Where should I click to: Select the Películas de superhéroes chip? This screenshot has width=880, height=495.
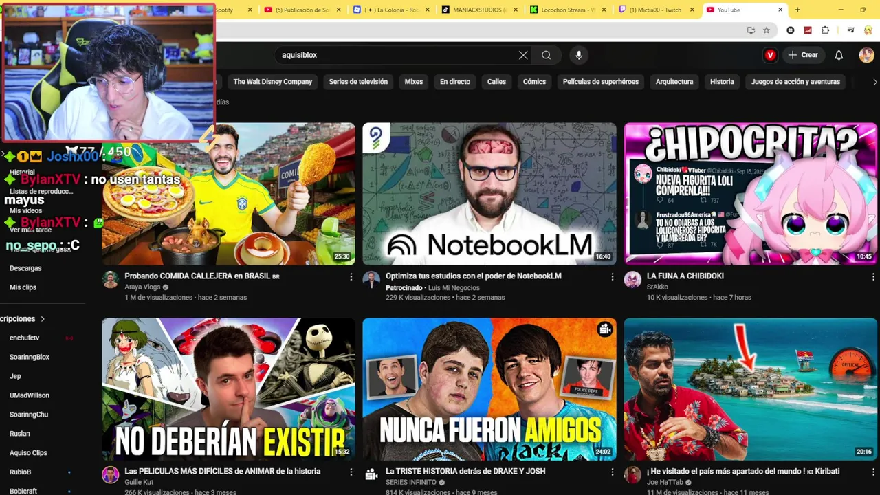601,82
